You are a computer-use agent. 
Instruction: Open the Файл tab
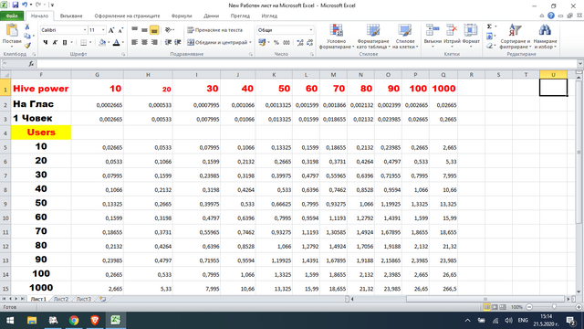[x=12, y=16]
